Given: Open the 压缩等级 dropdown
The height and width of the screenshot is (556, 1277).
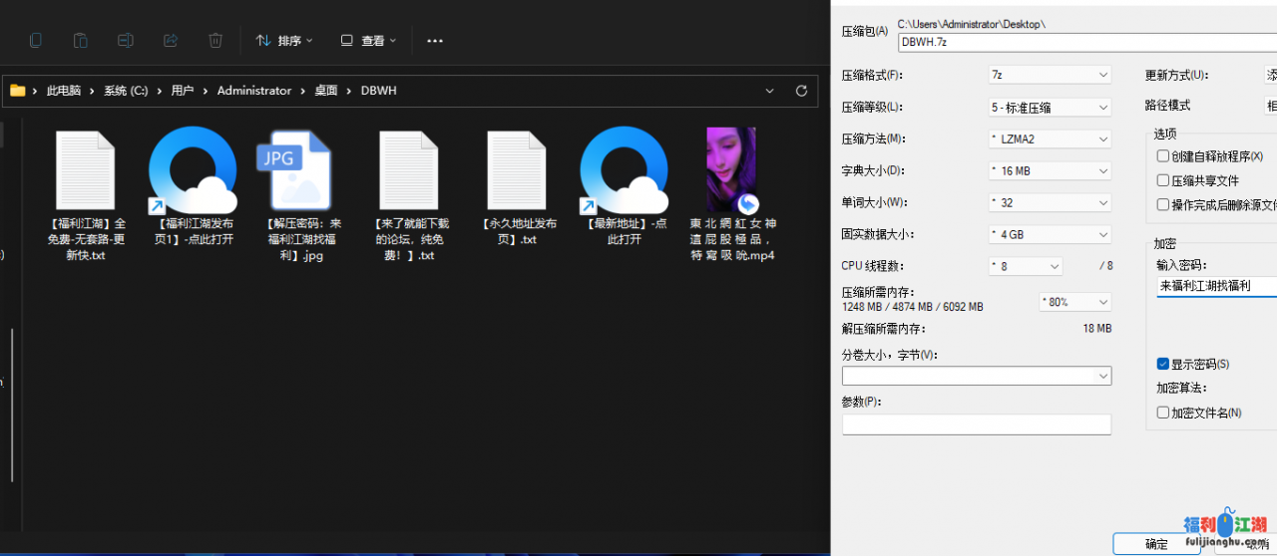Looking at the screenshot, I should [x=1049, y=107].
